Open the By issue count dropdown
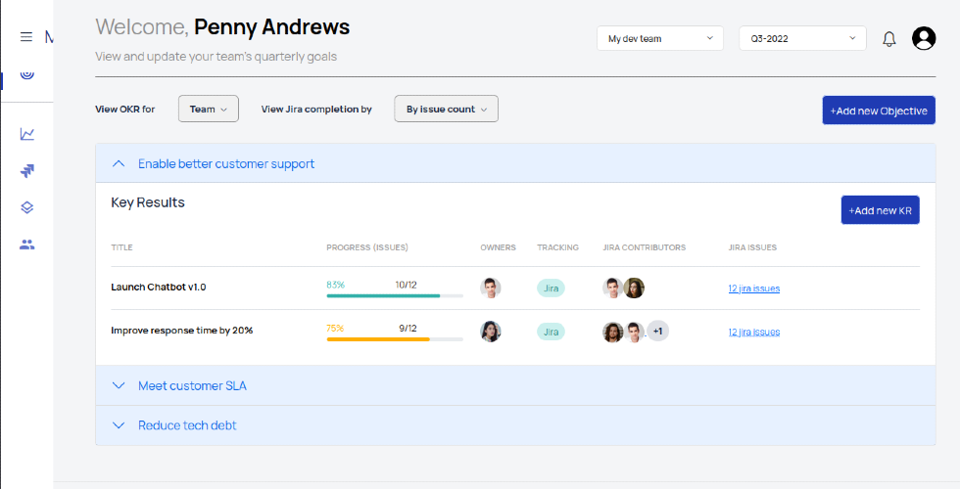Image resolution: width=960 pixels, height=489 pixels. pos(447,109)
